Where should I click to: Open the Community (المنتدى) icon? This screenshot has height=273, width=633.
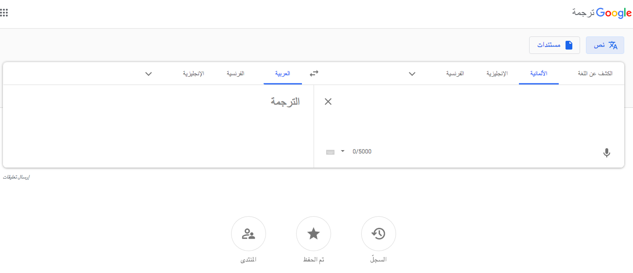click(249, 234)
